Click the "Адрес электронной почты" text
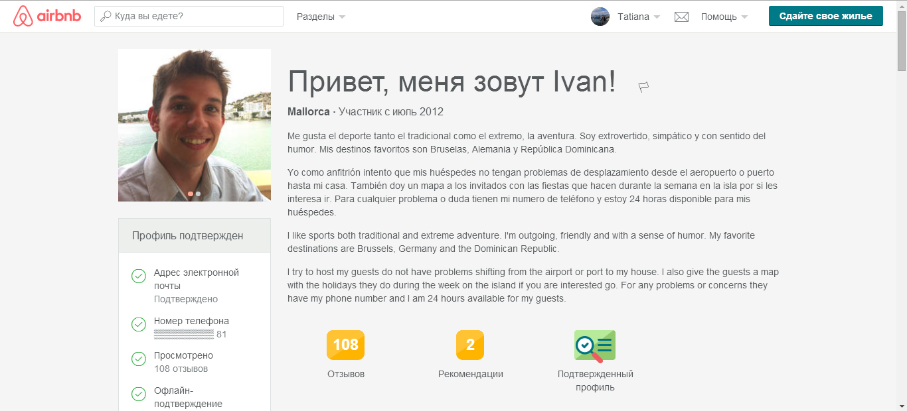This screenshot has height=411, width=907. 197,279
